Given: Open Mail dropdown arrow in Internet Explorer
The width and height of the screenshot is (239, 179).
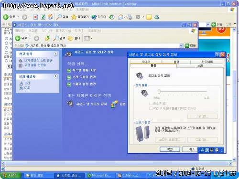Looking at the screenshot, I should click(124, 17).
